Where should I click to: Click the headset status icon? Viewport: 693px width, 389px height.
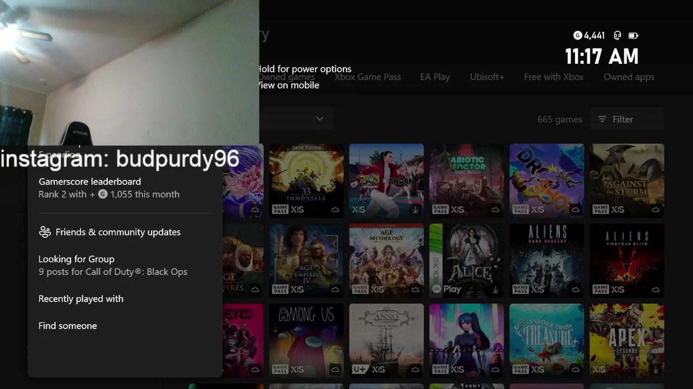tap(617, 36)
